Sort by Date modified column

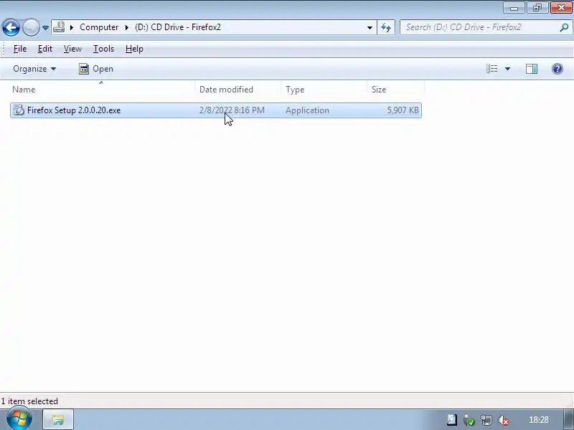pyautogui.click(x=238, y=90)
